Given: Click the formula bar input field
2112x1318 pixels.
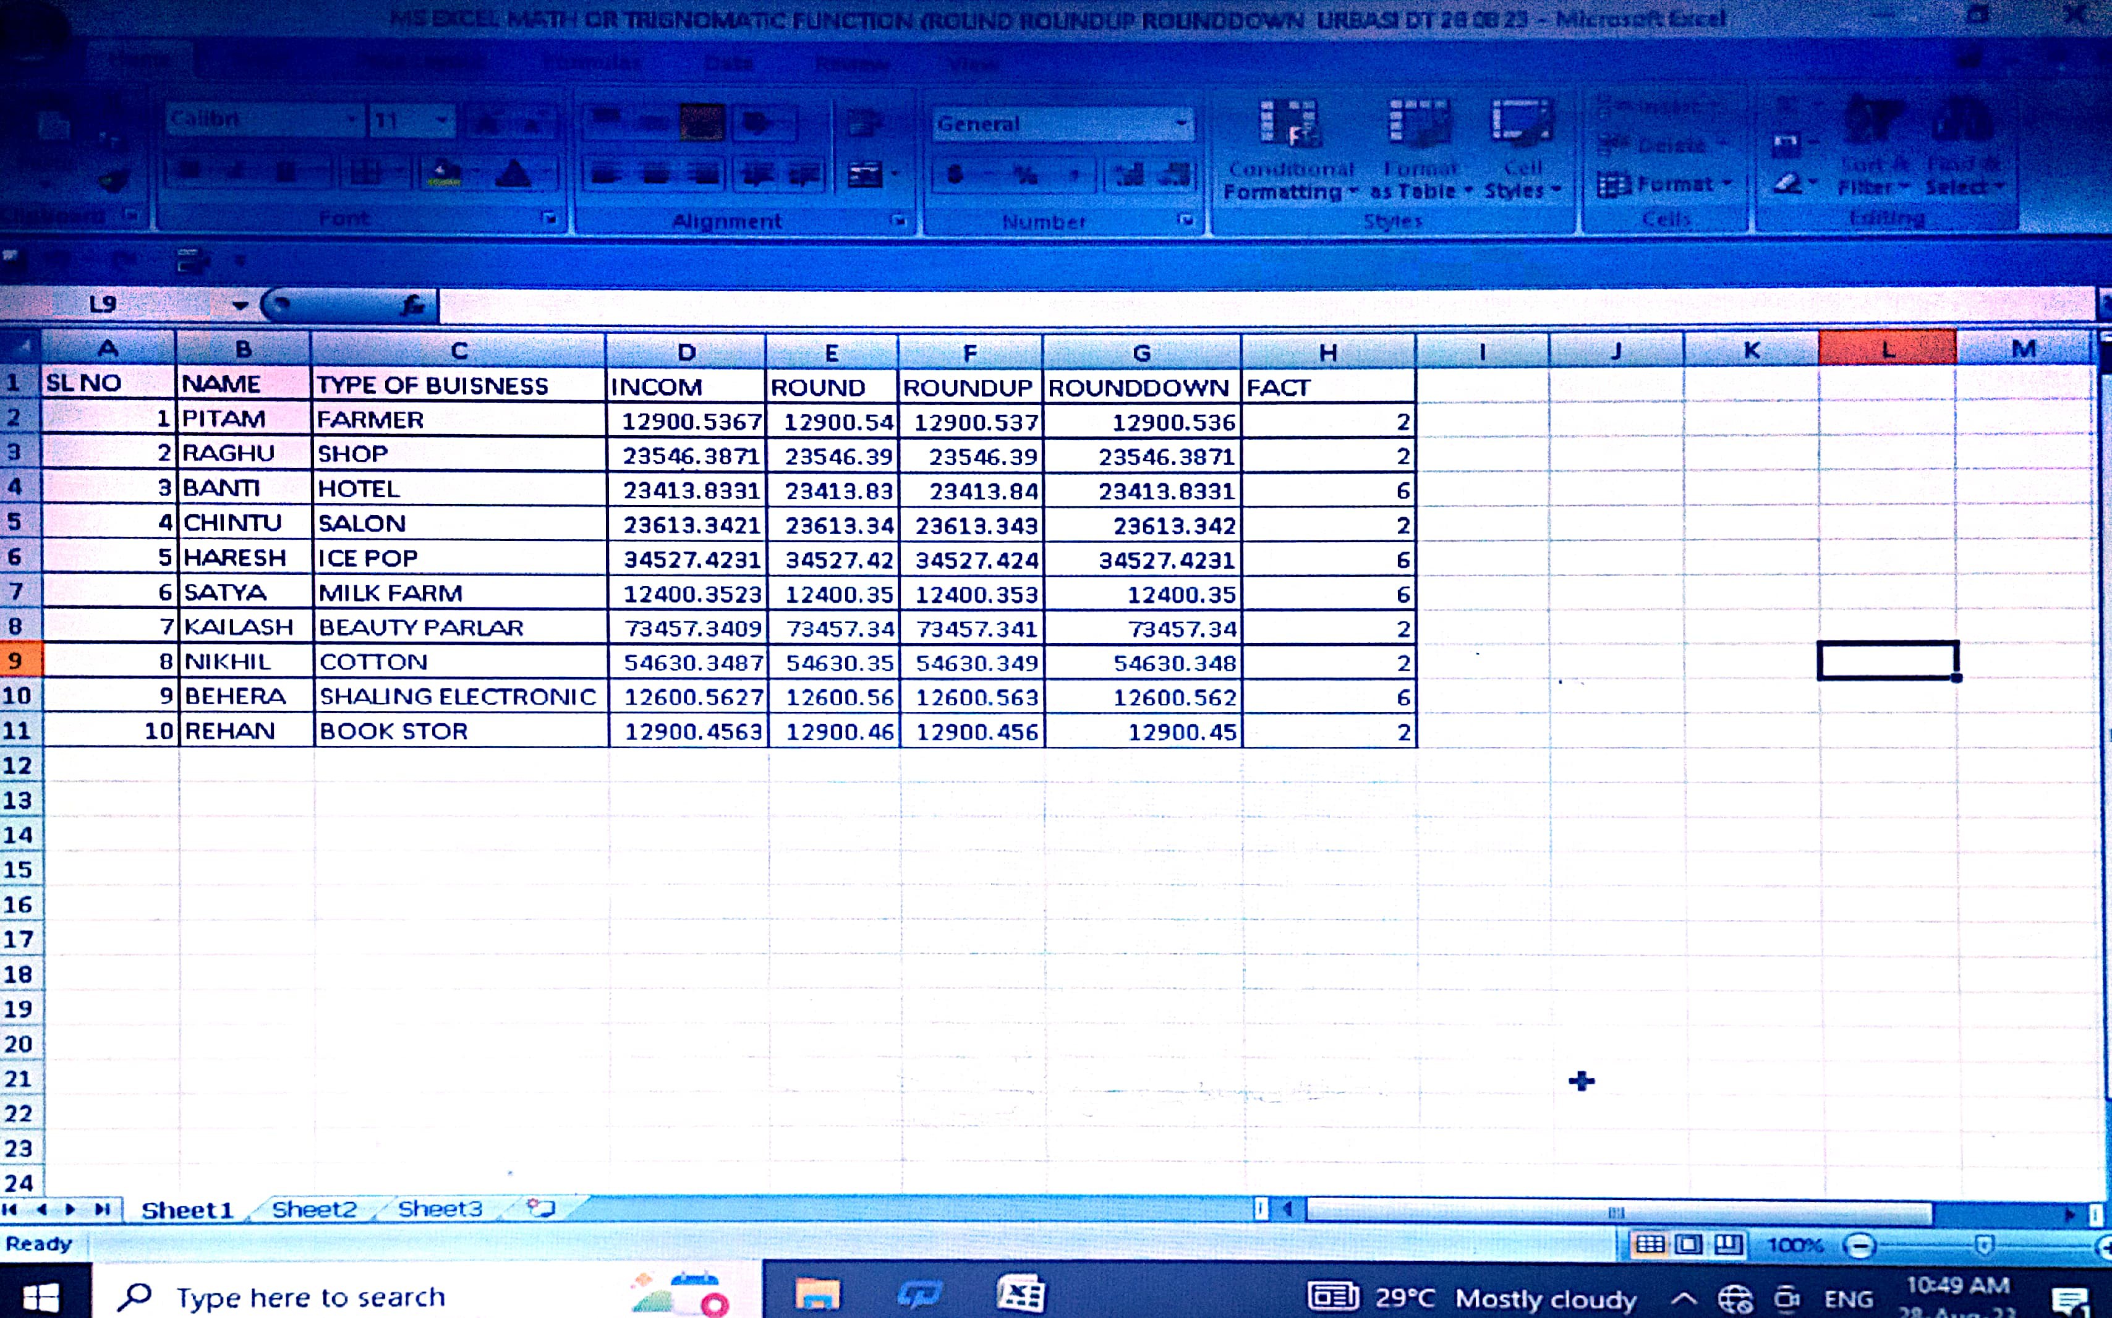Looking at the screenshot, I should tap(1220, 306).
